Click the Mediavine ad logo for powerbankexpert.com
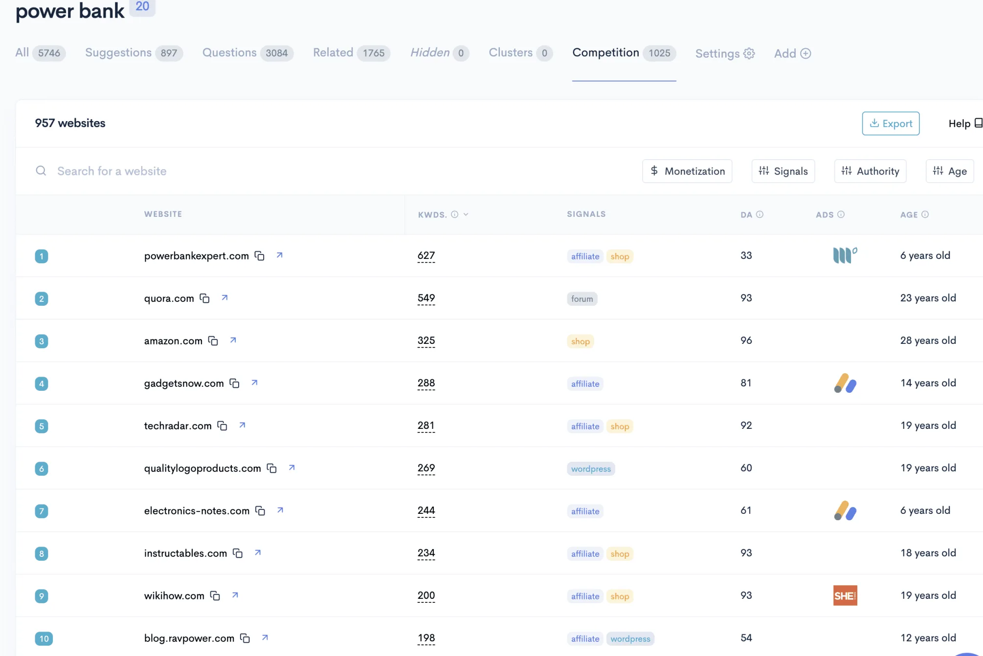 (x=845, y=255)
